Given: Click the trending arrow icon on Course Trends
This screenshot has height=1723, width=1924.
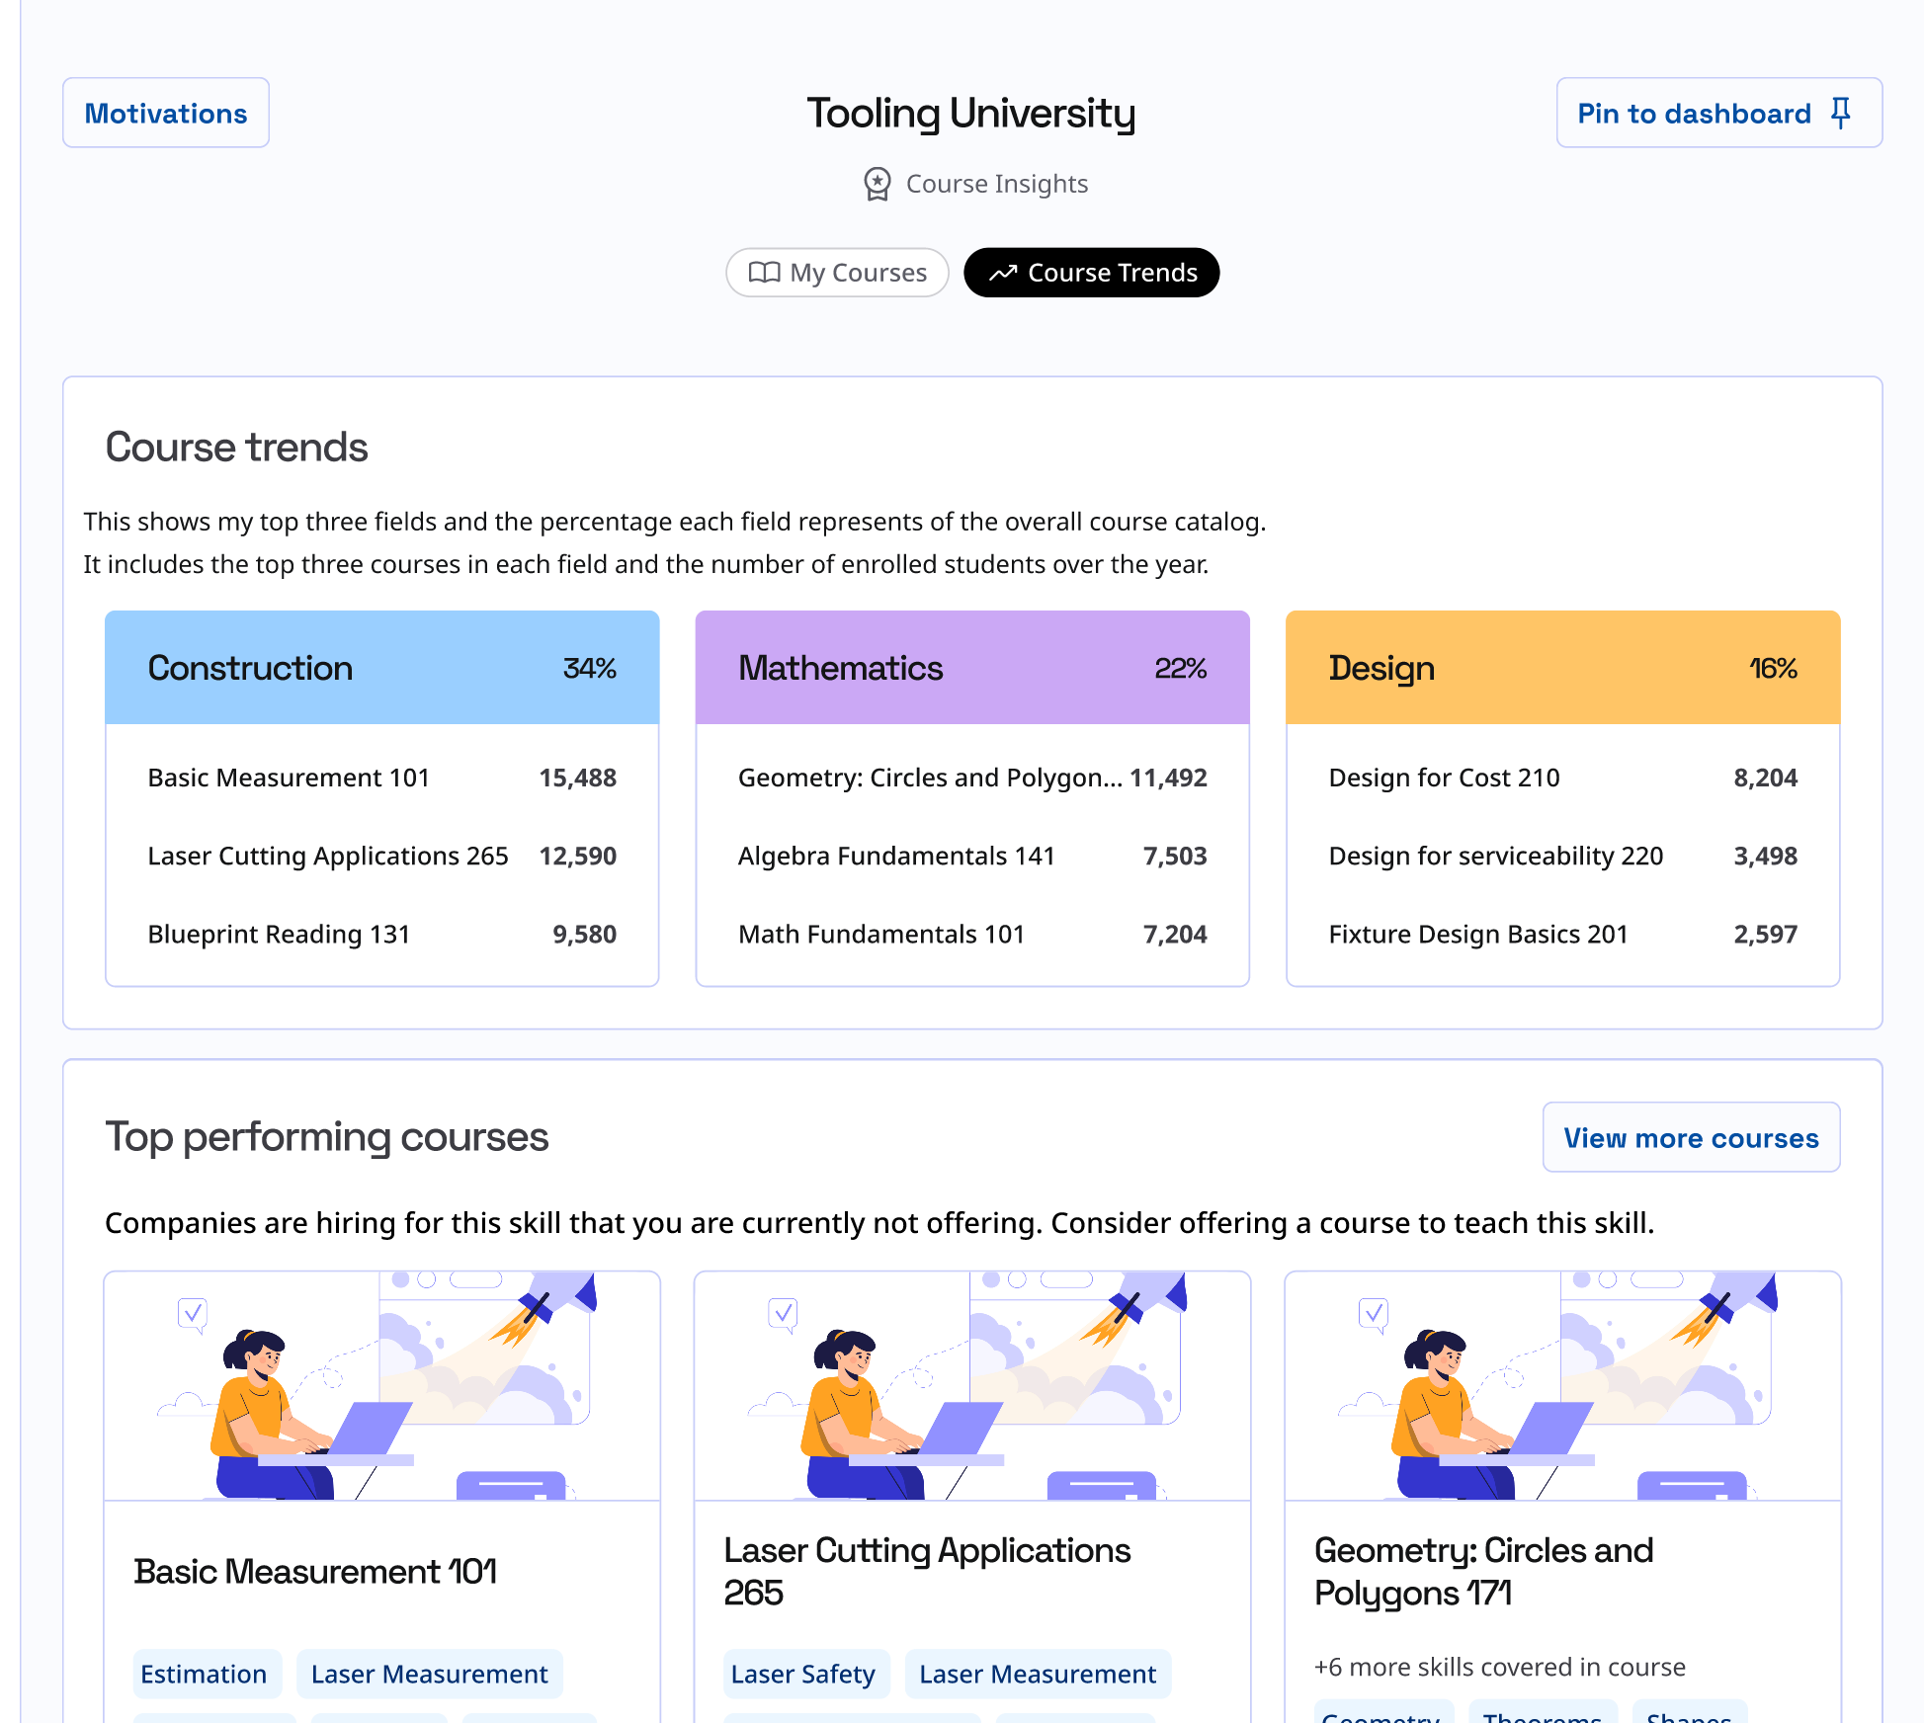Looking at the screenshot, I should click(1003, 273).
